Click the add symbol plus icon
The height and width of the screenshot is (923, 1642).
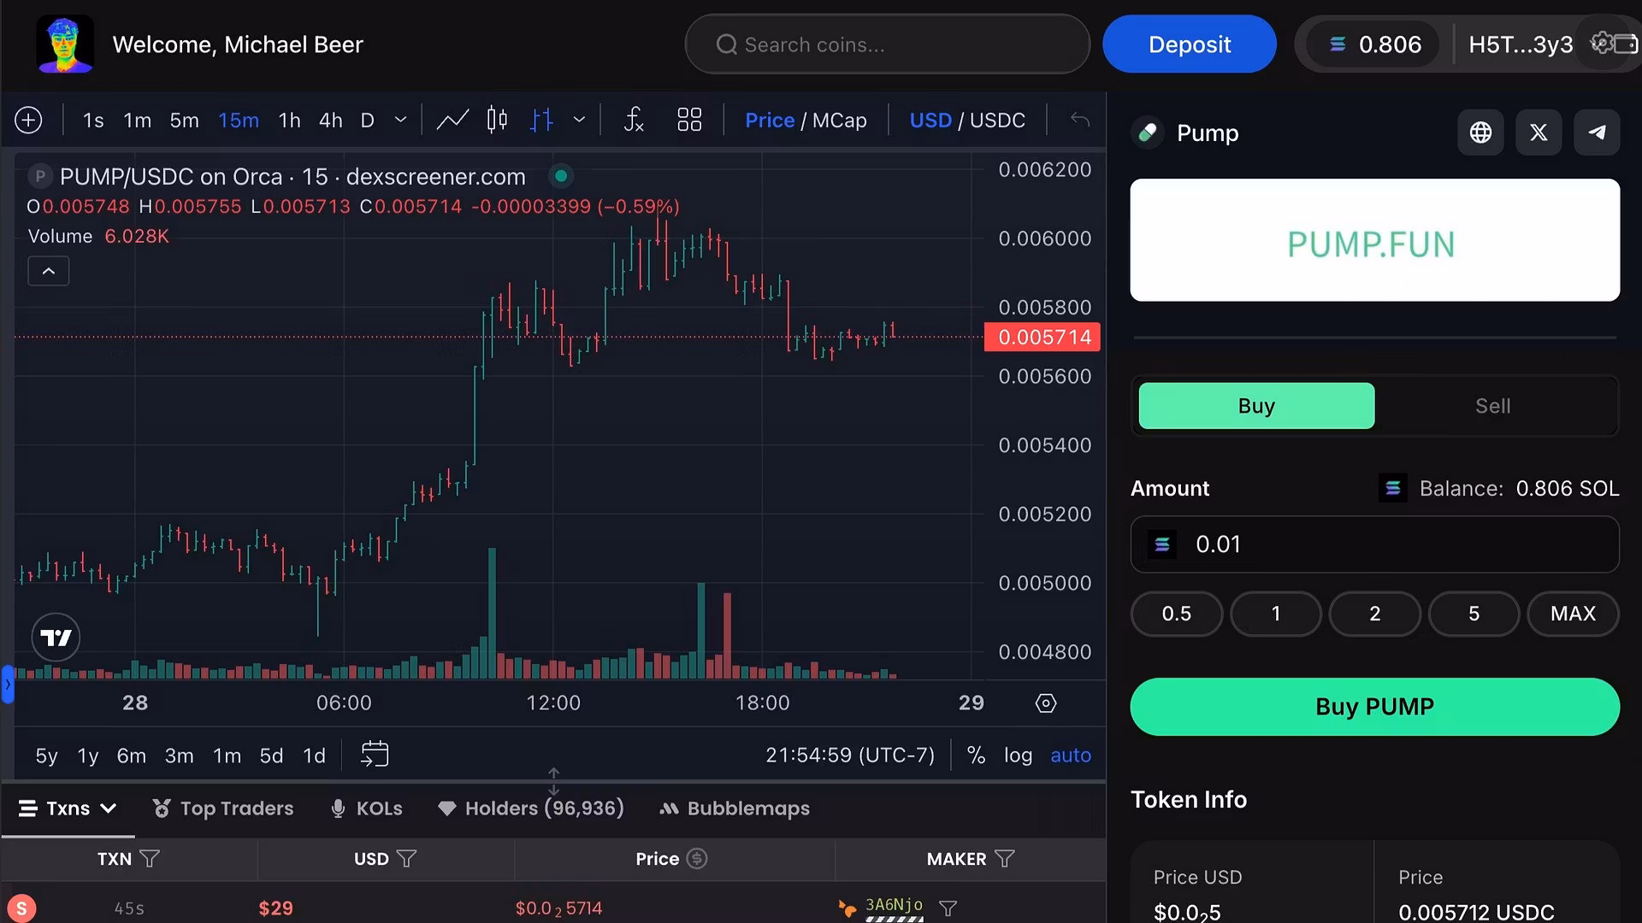tap(28, 121)
